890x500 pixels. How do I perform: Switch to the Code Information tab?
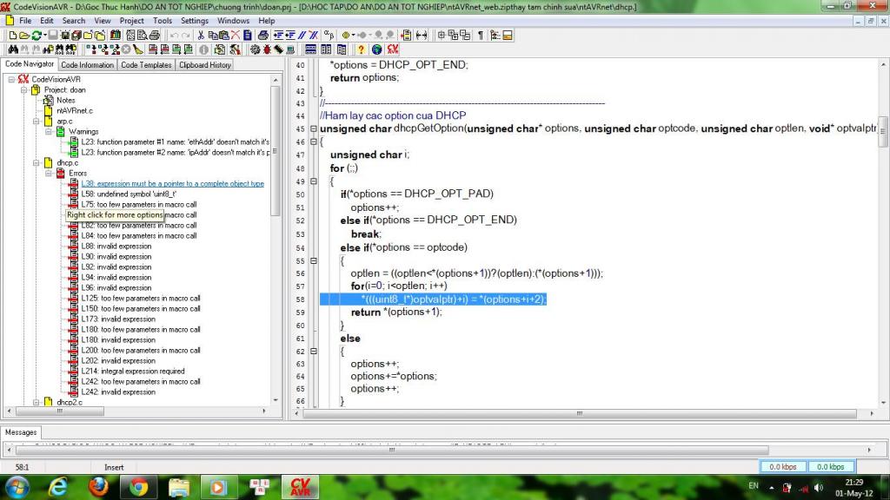pyautogui.click(x=88, y=64)
